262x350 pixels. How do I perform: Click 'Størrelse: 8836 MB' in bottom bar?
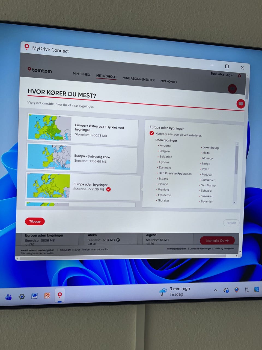(40, 240)
